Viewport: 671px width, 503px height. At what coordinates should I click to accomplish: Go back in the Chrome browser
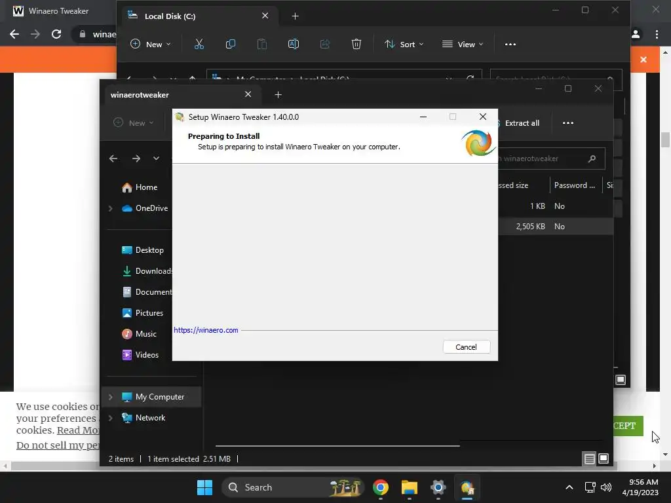(14, 34)
